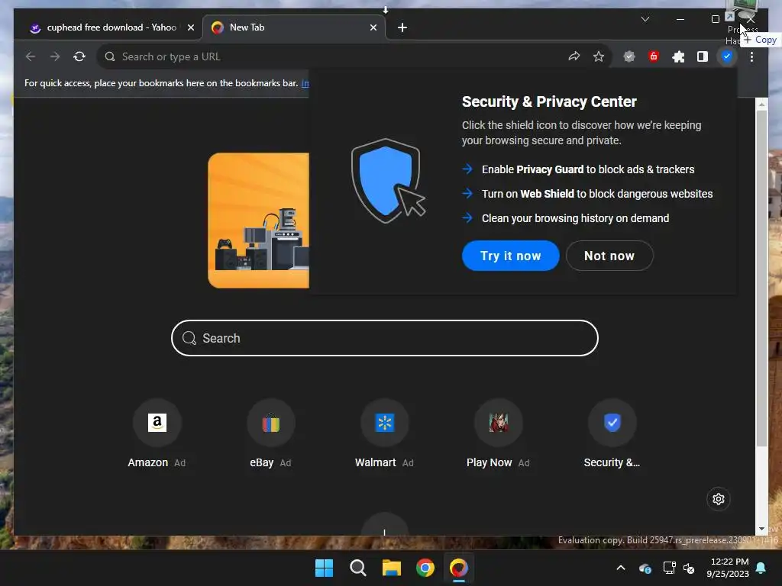782x586 pixels.
Task: Click the orange electronics promo thumbnail
Action: (x=258, y=221)
